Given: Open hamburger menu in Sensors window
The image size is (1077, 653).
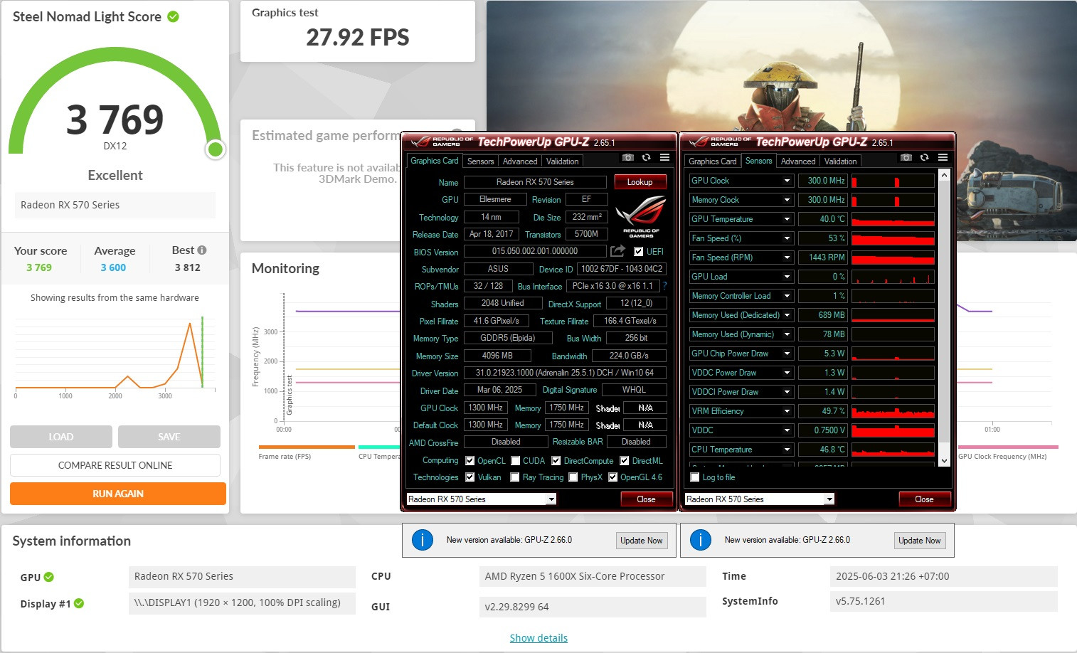Looking at the screenshot, I should tap(943, 158).
